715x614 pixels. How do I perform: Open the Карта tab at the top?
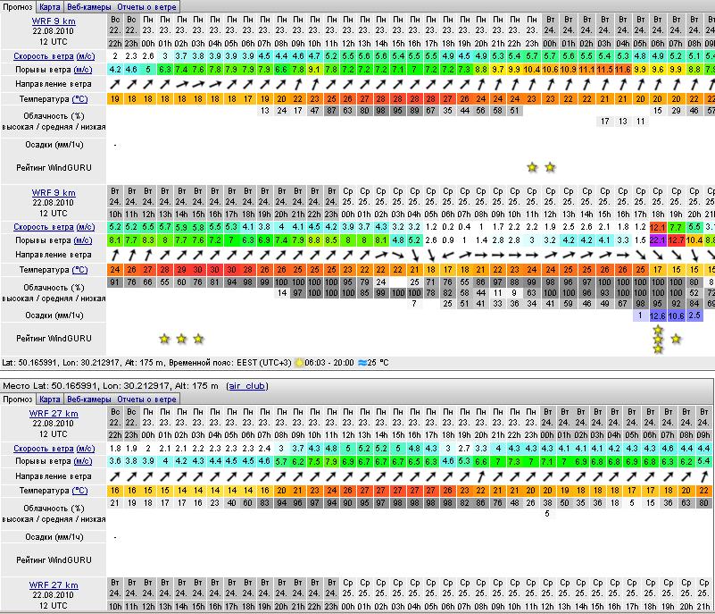coord(50,6)
